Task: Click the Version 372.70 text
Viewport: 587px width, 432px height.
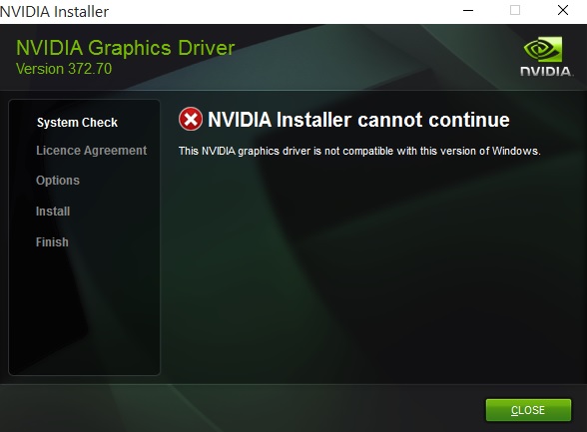Action: [64, 69]
